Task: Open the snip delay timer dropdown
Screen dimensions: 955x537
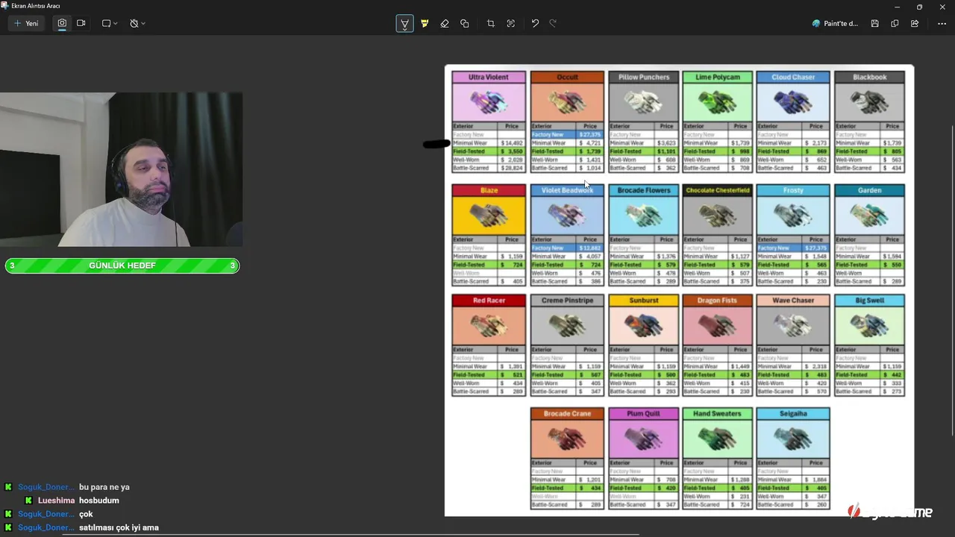Action: pyautogui.click(x=137, y=23)
